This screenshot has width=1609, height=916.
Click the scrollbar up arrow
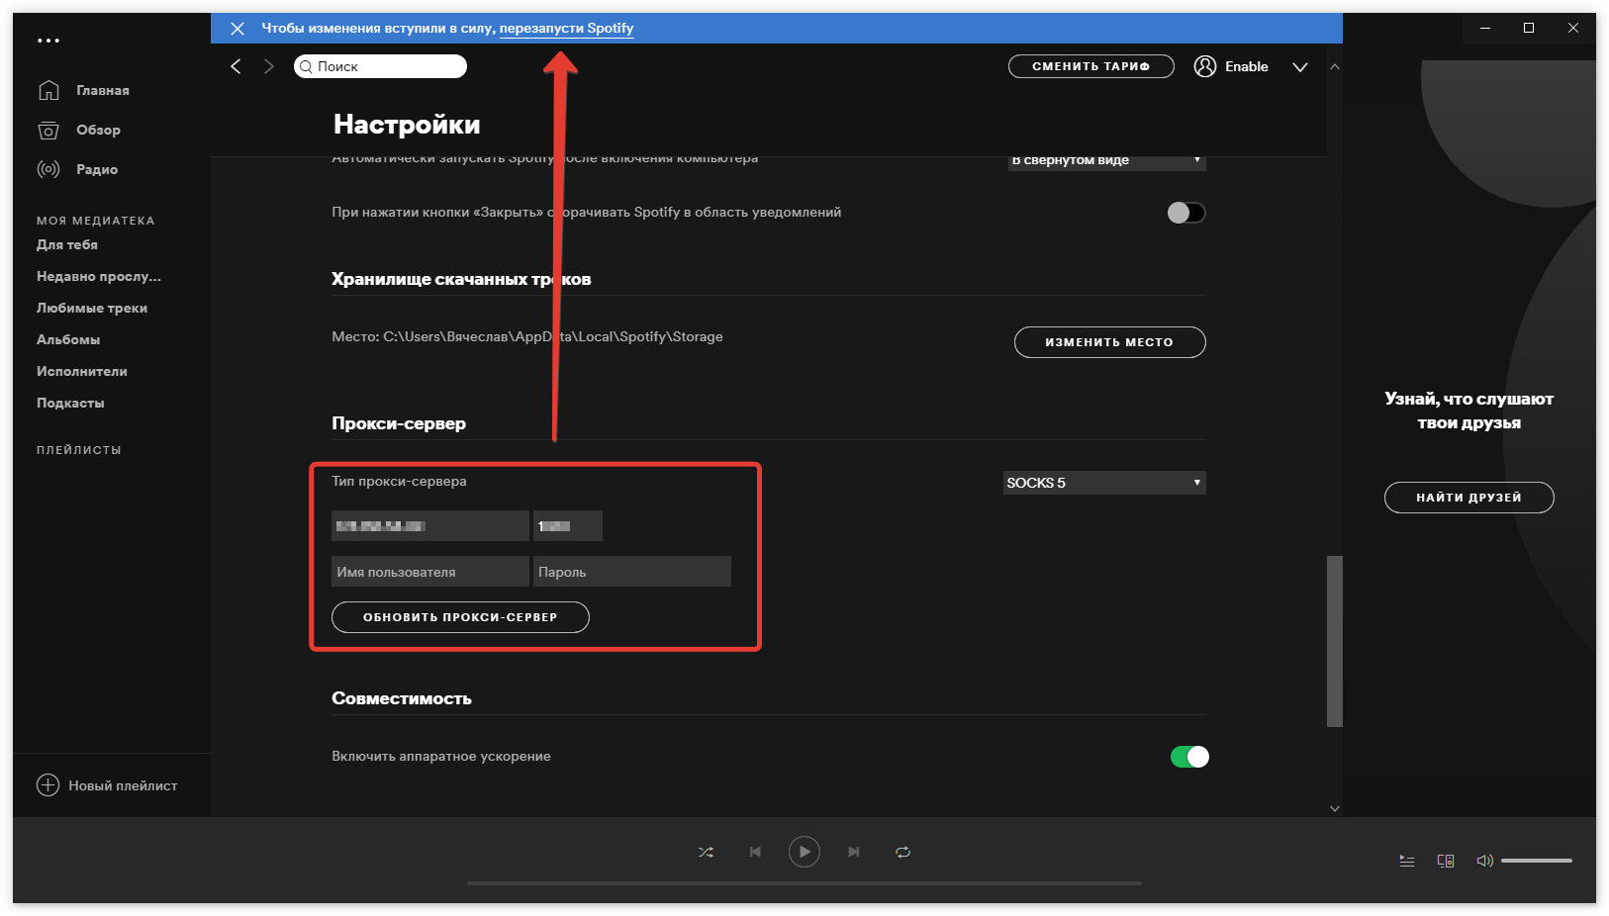coord(1335,66)
